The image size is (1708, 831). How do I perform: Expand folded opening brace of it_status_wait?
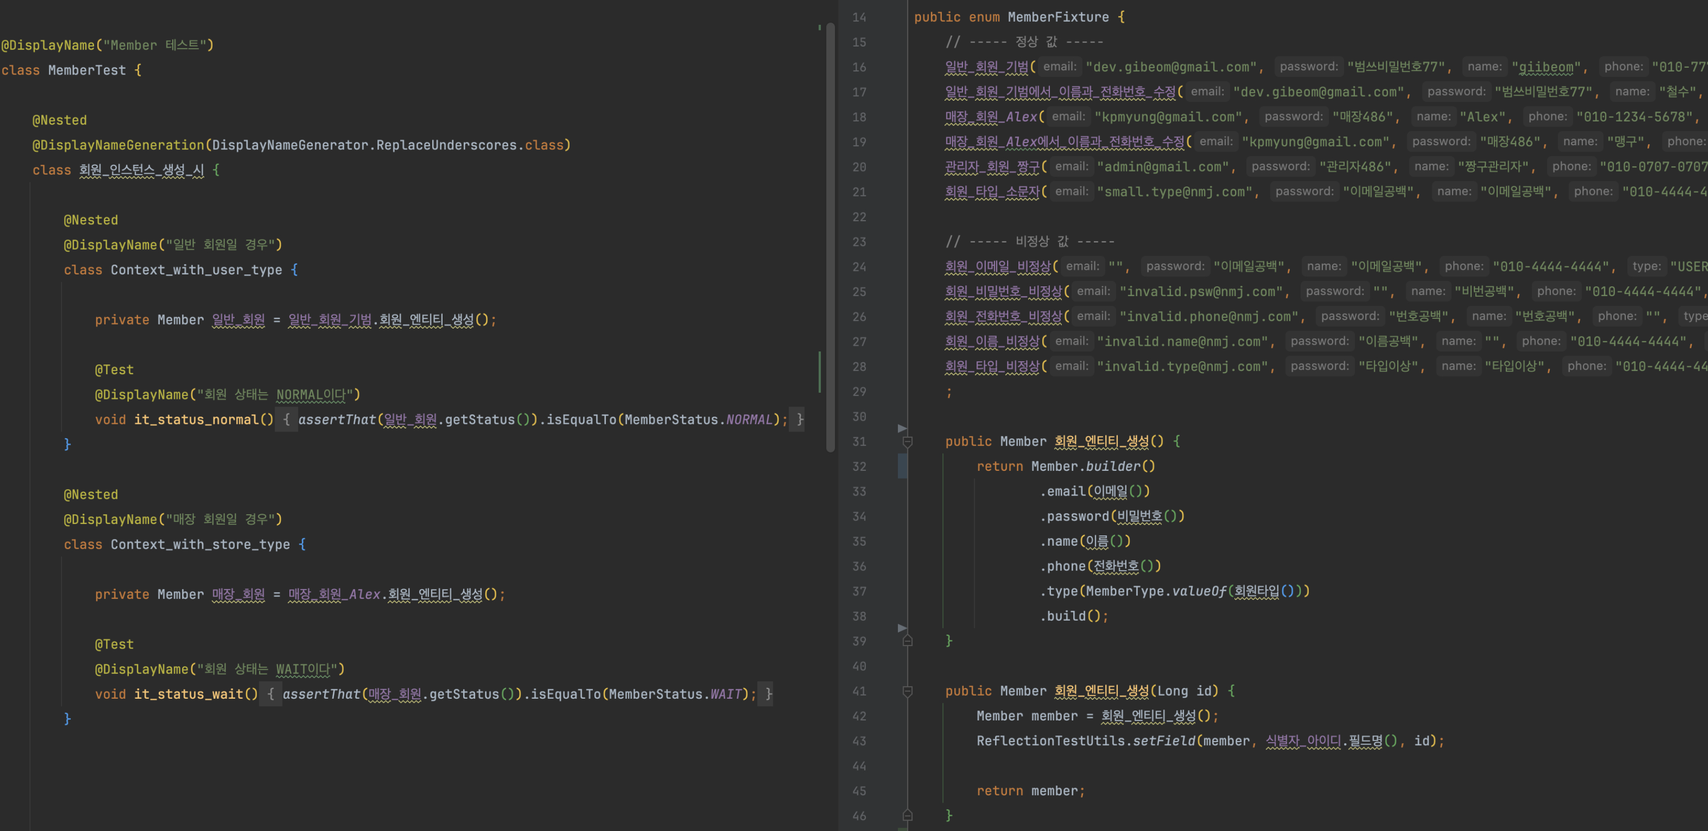coord(270,694)
